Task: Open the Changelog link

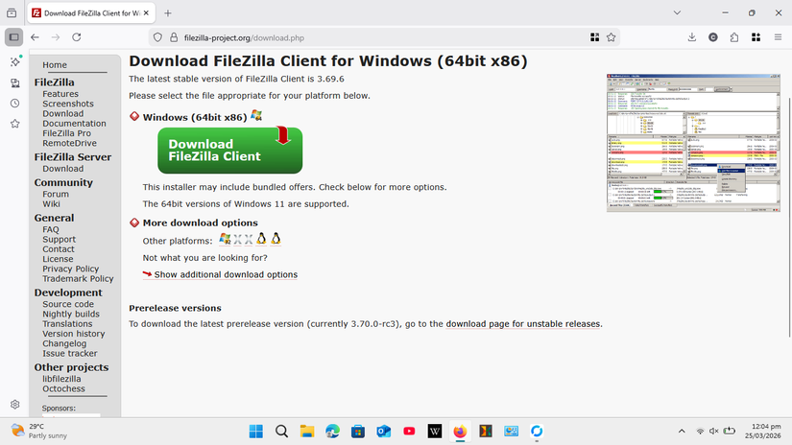Action: pyautogui.click(x=64, y=343)
